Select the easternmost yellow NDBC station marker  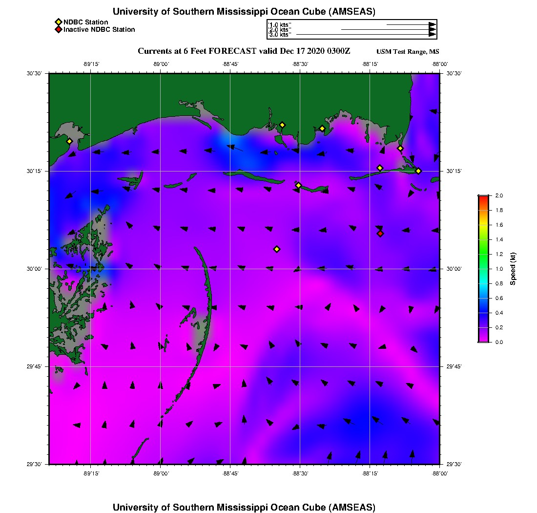418,171
